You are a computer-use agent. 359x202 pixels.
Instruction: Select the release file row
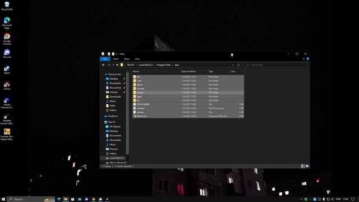188,112
